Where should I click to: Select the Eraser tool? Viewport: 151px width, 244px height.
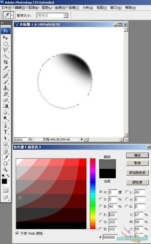pyautogui.click(x=5, y=100)
